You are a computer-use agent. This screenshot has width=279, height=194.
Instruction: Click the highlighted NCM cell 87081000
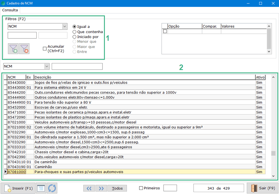(x=16, y=172)
